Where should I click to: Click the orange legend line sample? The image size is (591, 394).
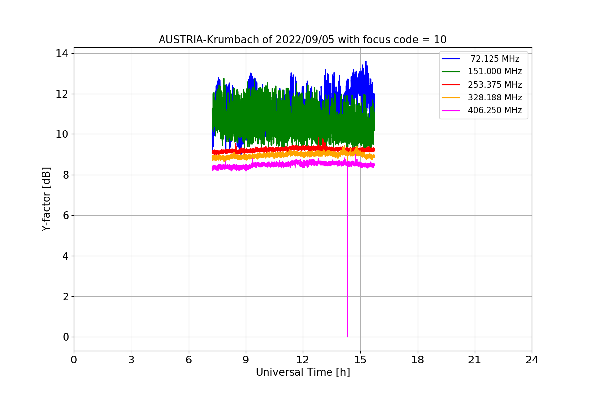click(x=451, y=98)
